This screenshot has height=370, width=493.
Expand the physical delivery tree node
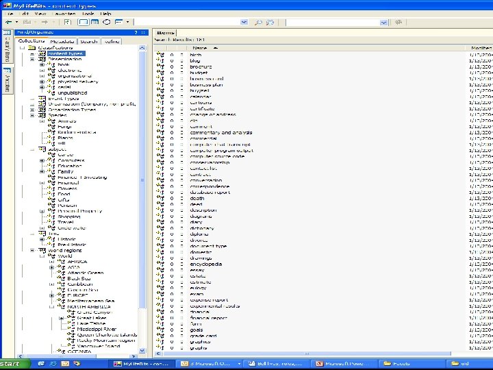coord(42,82)
